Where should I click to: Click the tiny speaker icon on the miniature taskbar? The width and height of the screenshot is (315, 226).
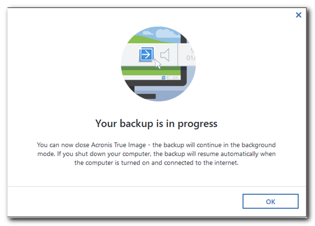pyautogui.click(x=167, y=77)
